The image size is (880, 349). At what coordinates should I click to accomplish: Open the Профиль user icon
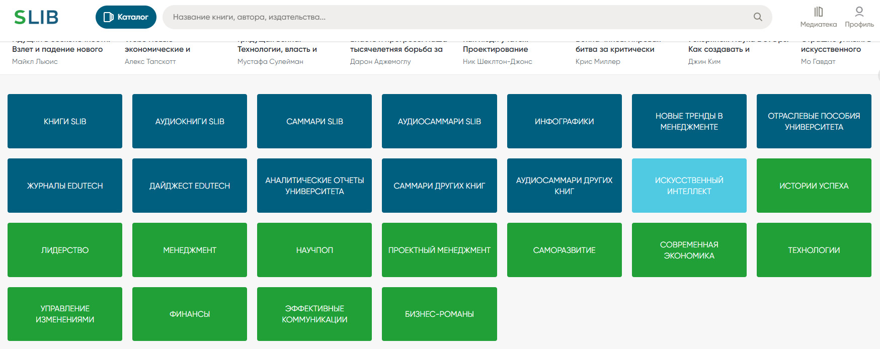[859, 17]
